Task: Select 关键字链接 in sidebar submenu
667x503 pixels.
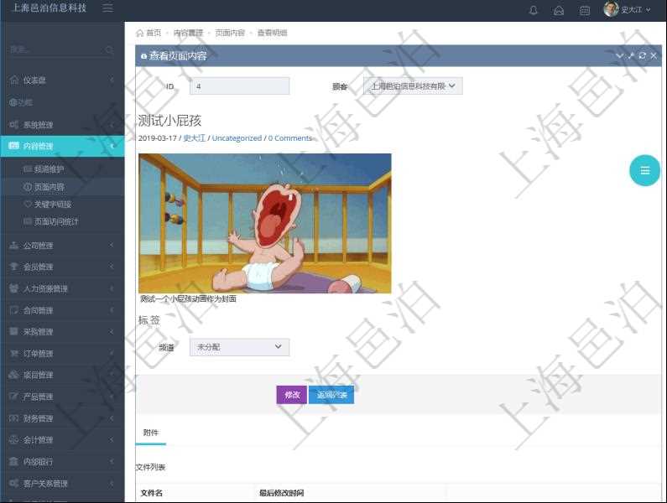Action: 52,204
